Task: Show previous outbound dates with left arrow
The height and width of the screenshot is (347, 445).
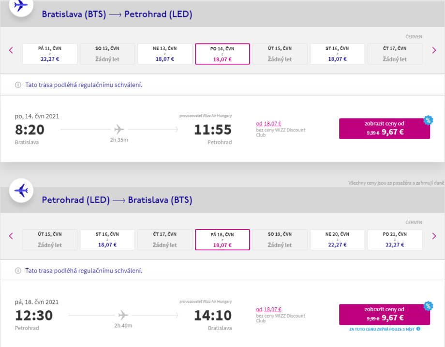Action: point(11,50)
